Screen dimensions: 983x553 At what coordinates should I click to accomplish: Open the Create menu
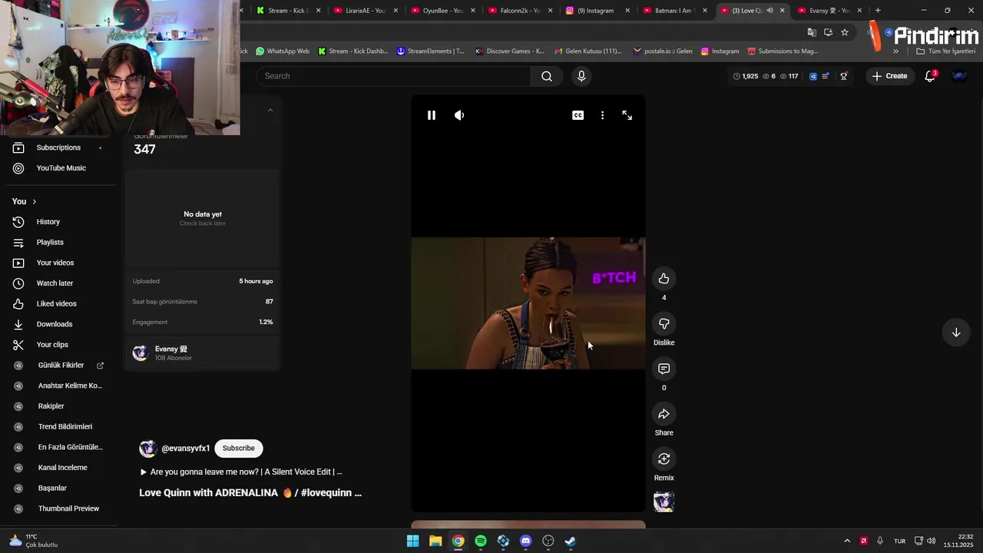[x=889, y=76]
